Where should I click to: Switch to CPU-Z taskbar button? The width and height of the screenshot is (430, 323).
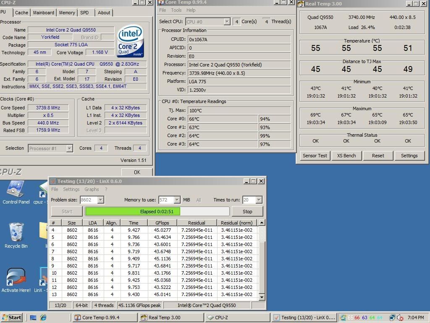[x=238, y=318]
